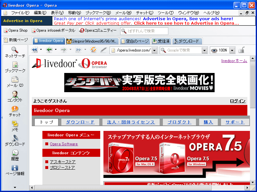Open the ファイル(F) menu
Screen dimensions: 257x192
point(20,13)
